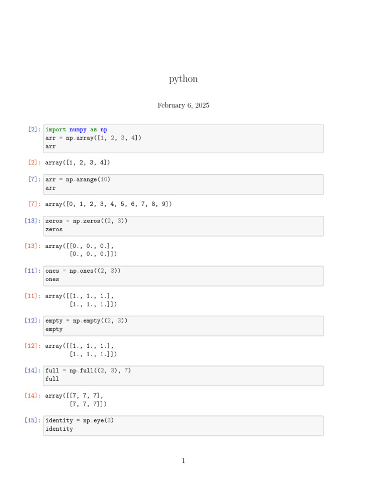Click the array([1, 2, 3, 4]) output

pyautogui.click(x=77, y=163)
